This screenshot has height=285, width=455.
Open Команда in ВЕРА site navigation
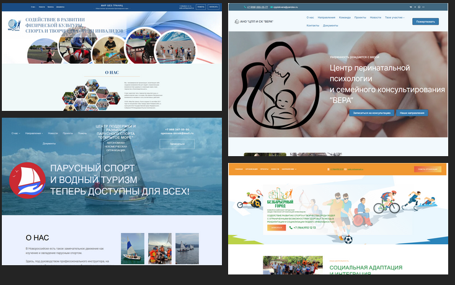tap(345, 18)
